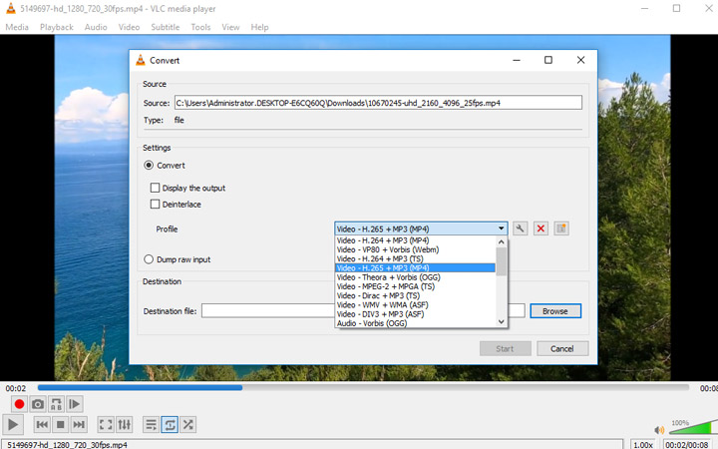Image resolution: width=718 pixels, height=449 pixels.
Task: Edit selected profile with wrench icon
Action: [x=521, y=228]
